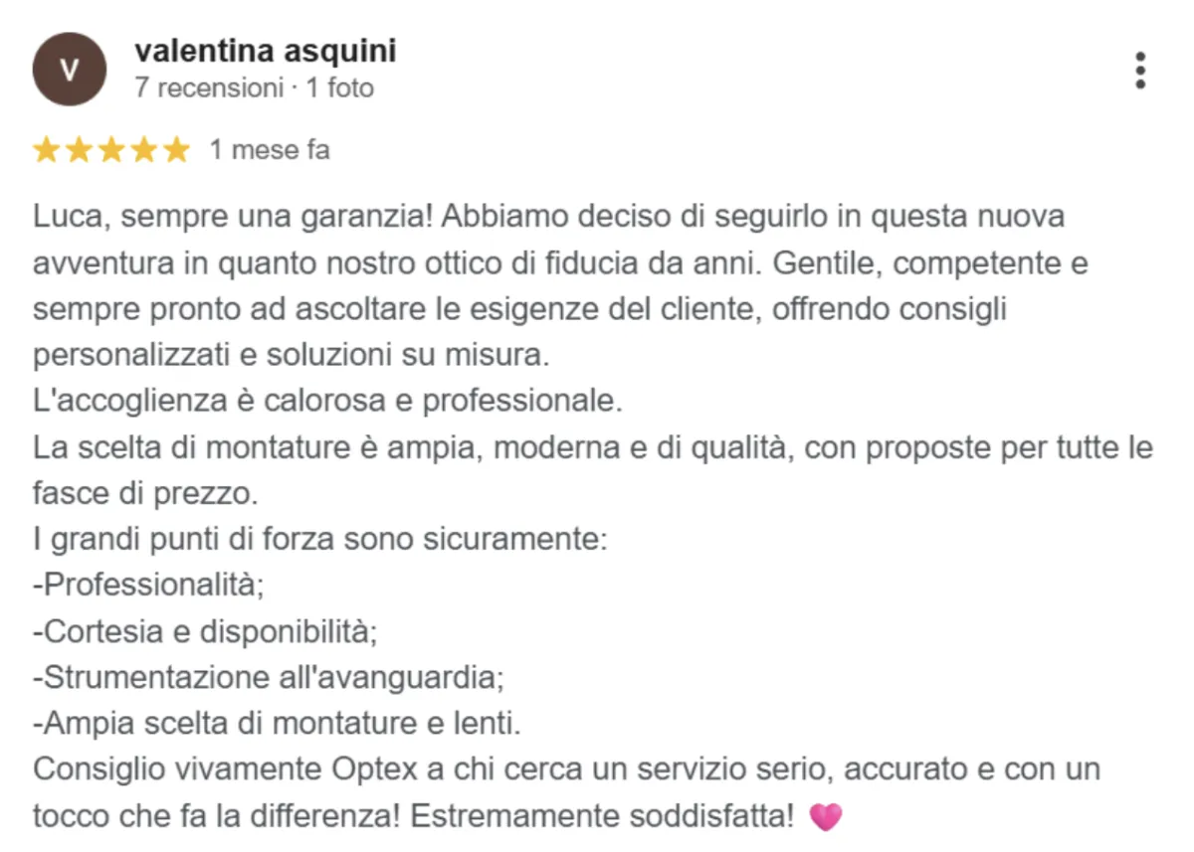Click the "-Cortesia e disponibilità;" list line
1194x852 pixels.
(x=205, y=631)
